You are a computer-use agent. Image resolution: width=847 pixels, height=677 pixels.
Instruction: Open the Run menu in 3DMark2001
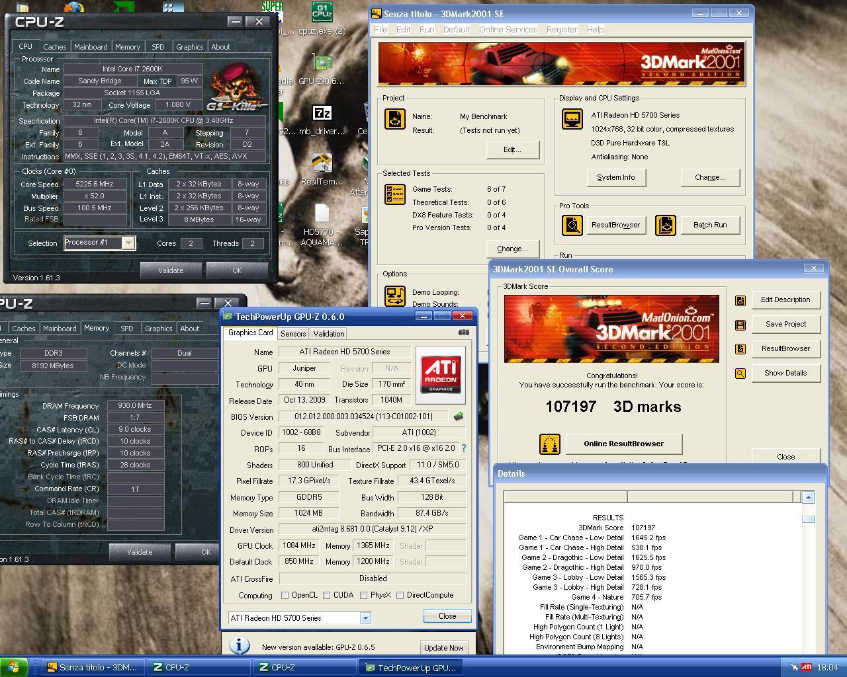coord(427,29)
